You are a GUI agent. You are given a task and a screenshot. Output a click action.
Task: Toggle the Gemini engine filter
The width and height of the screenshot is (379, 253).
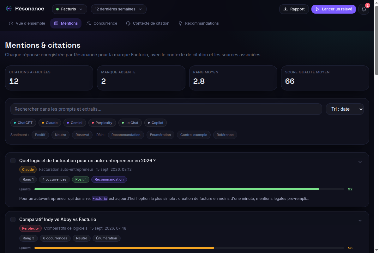click(75, 123)
